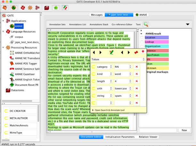Open the Co-reference Editor view
Viewport: 196px width, 146px height.
point(122,25)
